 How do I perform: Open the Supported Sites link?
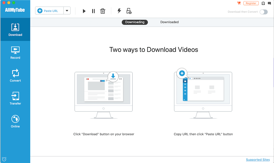[x=258, y=160]
